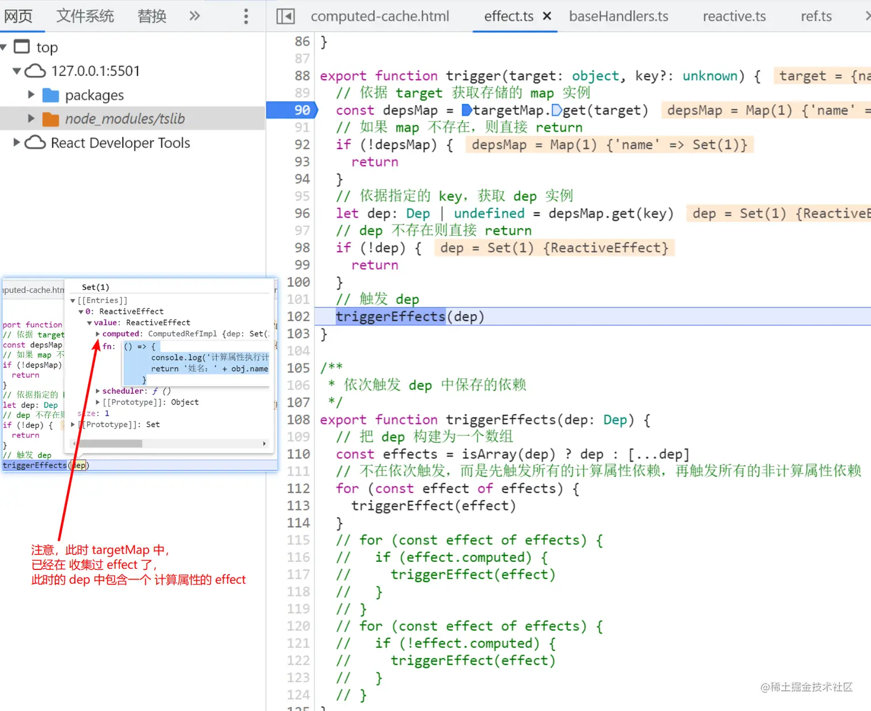Image resolution: width=871 pixels, height=711 pixels.
Task: Expand the scheduler property in popup
Action: click(x=98, y=391)
